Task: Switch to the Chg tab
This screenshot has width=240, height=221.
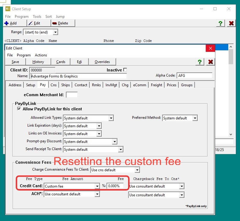Action: click(x=125, y=85)
